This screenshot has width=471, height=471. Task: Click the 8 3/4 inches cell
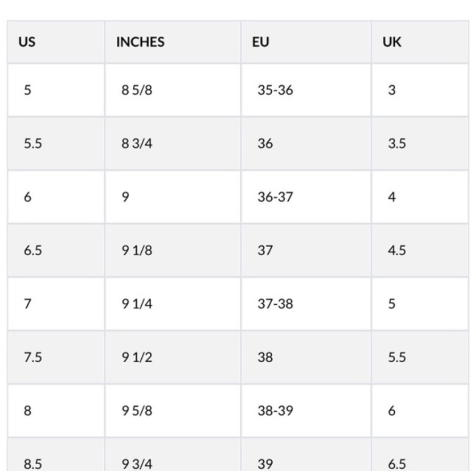pos(173,144)
